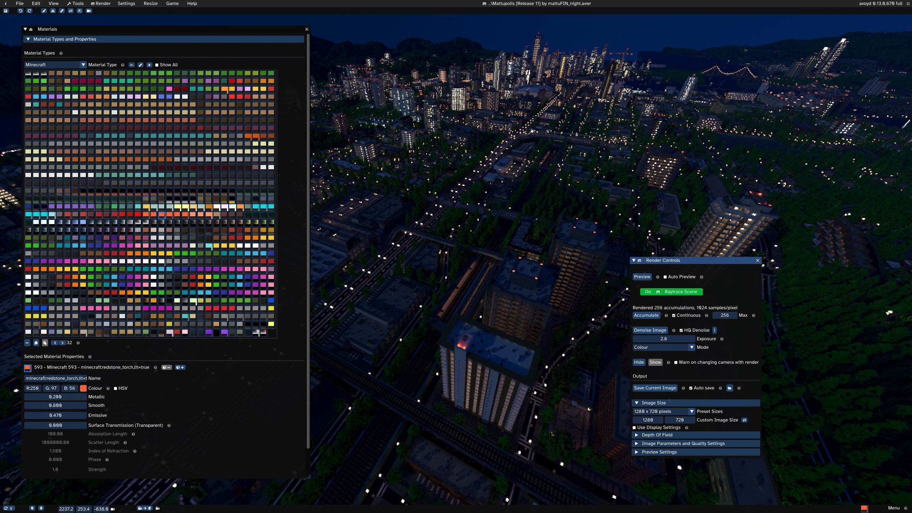
Task: Toggle the Continuous accumulation checkbox
Action: pos(674,315)
